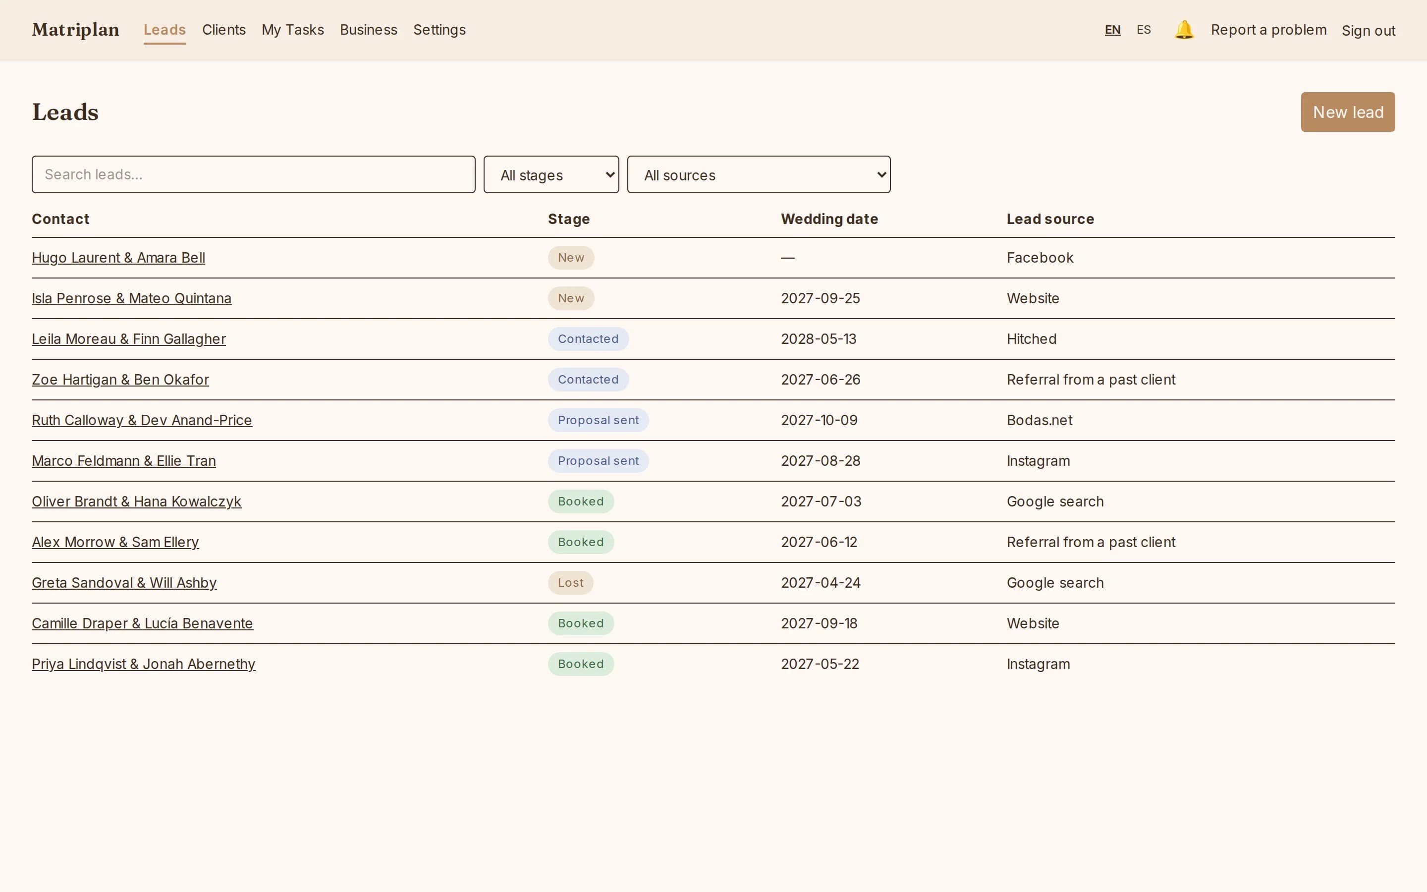Click the New lead button

(x=1347, y=112)
